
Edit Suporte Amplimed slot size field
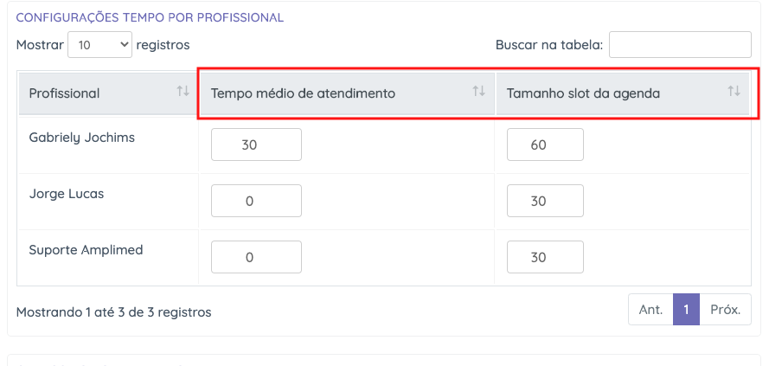(x=545, y=257)
